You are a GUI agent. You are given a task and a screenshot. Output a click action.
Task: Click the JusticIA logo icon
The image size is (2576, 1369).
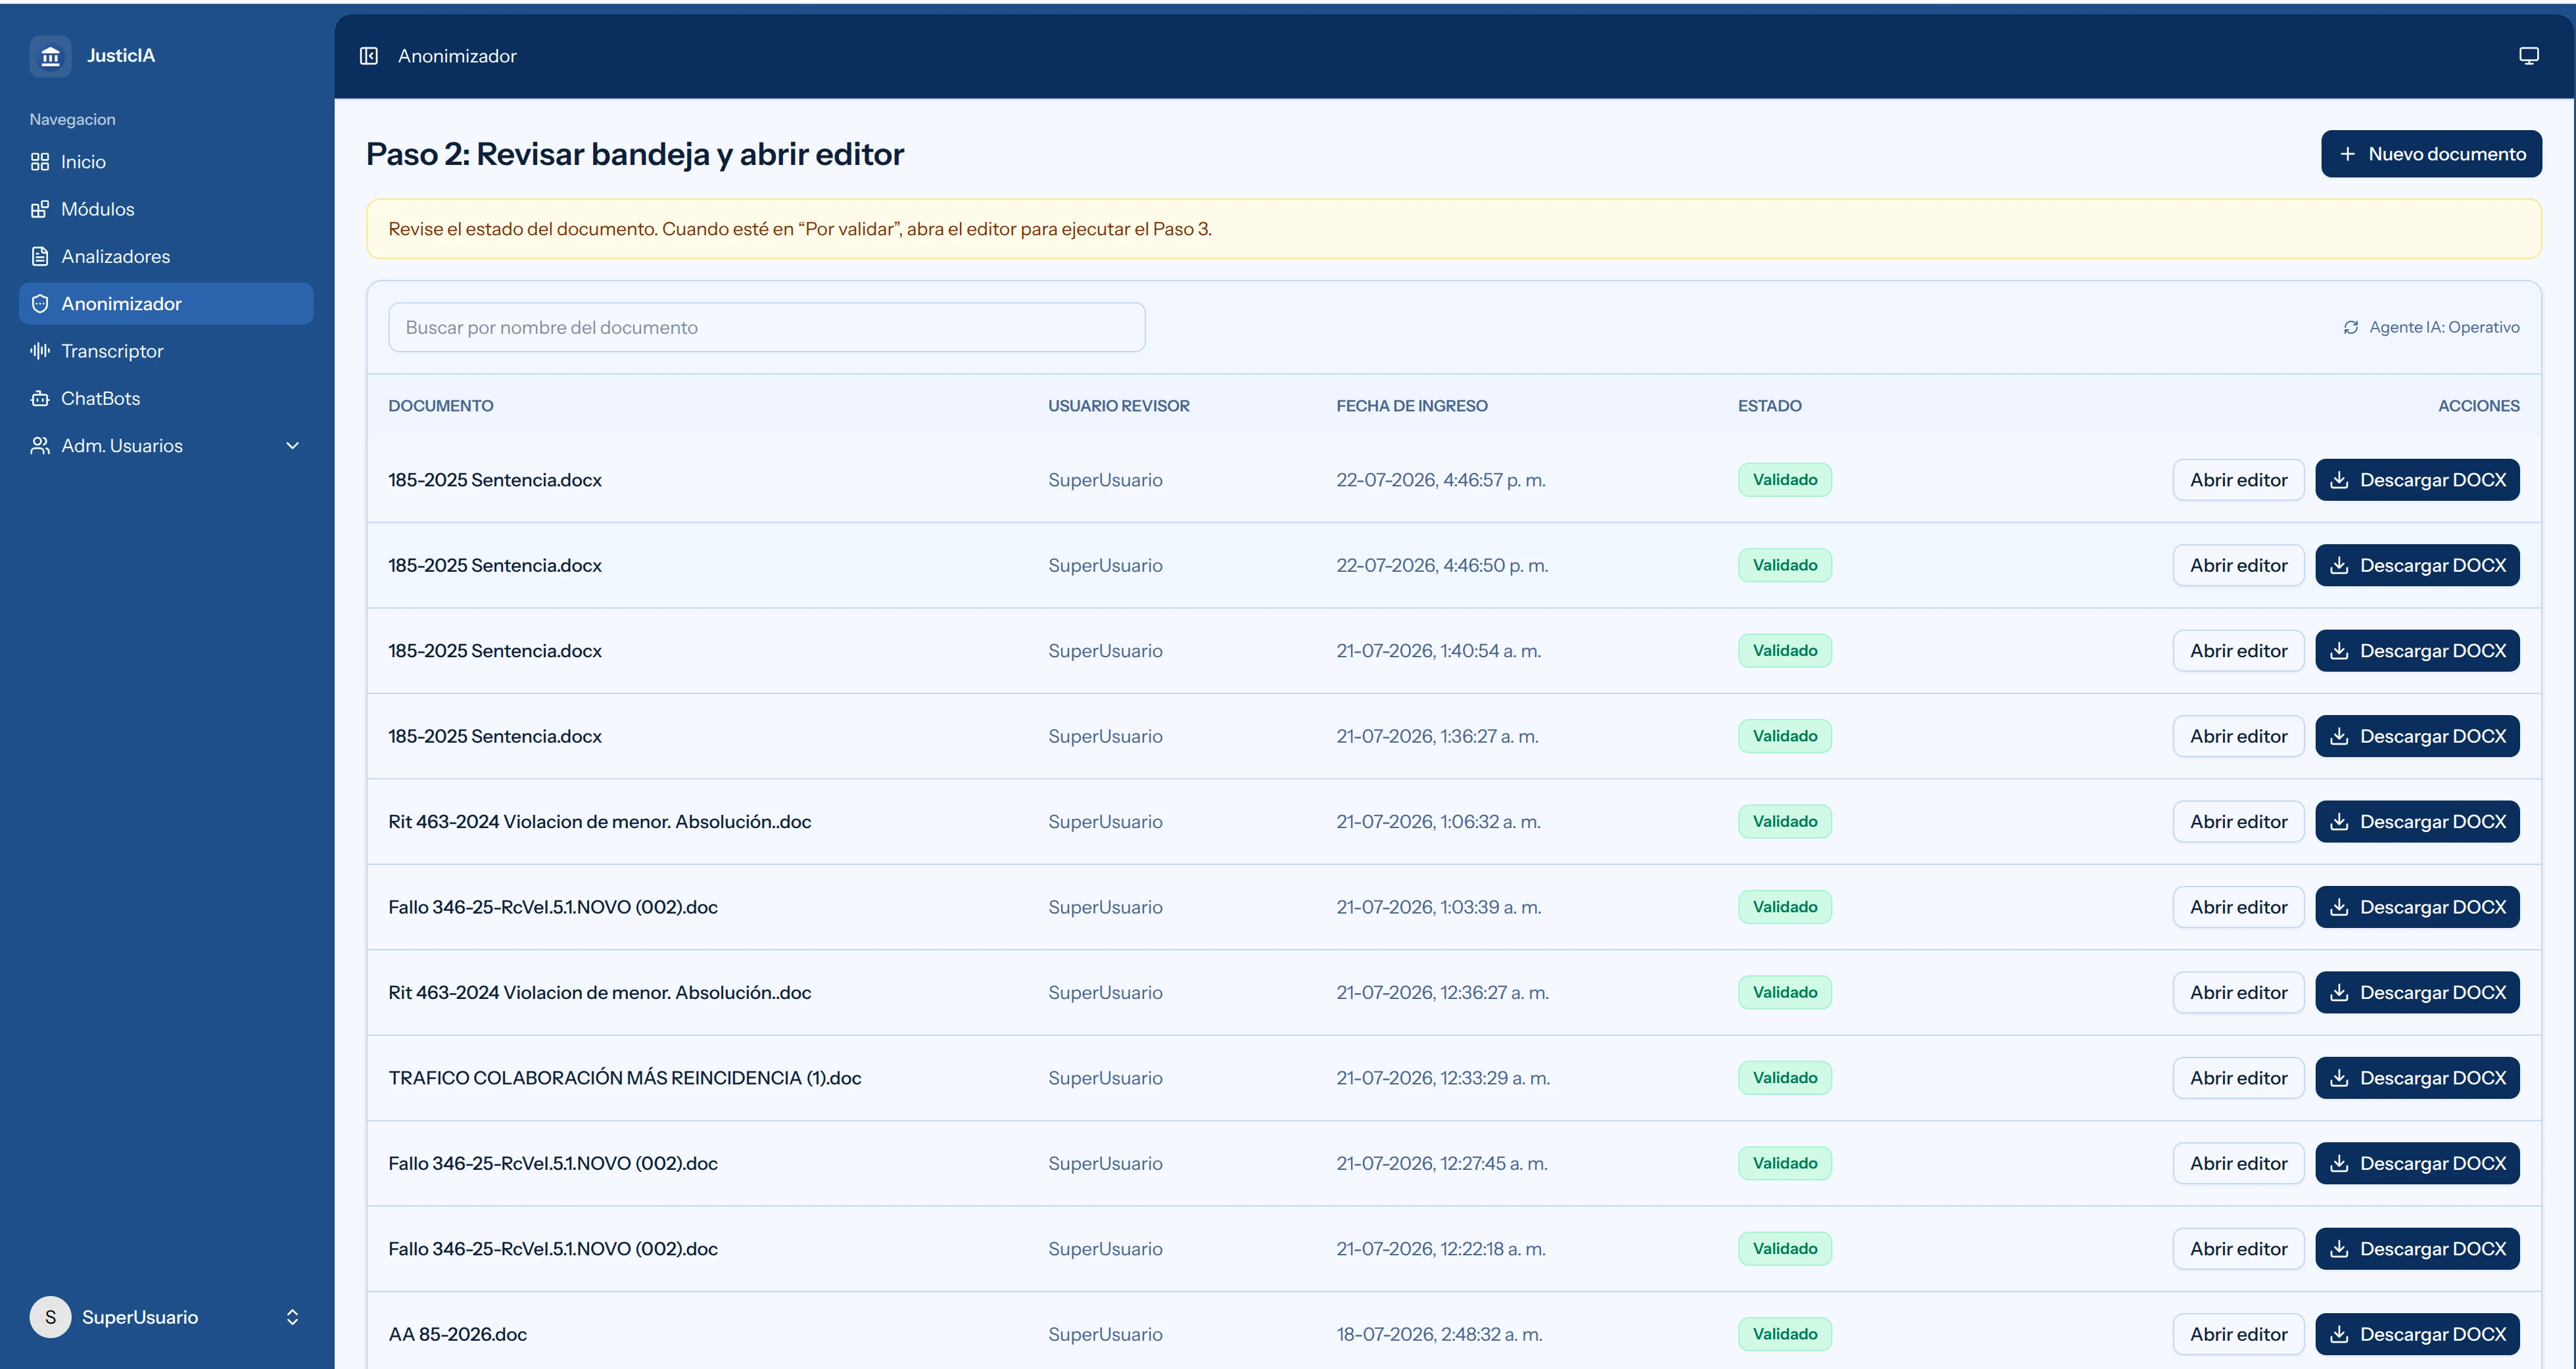point(50,56)
